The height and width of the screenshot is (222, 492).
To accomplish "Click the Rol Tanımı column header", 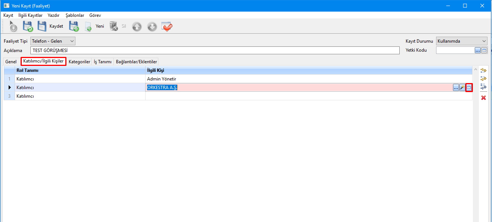I will 80,70.
